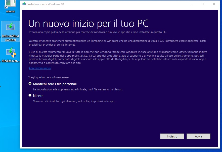
Task: Click the 'Questo strumento scaricherà automaticamente' paragraph
Action: [x=117, y=43]
